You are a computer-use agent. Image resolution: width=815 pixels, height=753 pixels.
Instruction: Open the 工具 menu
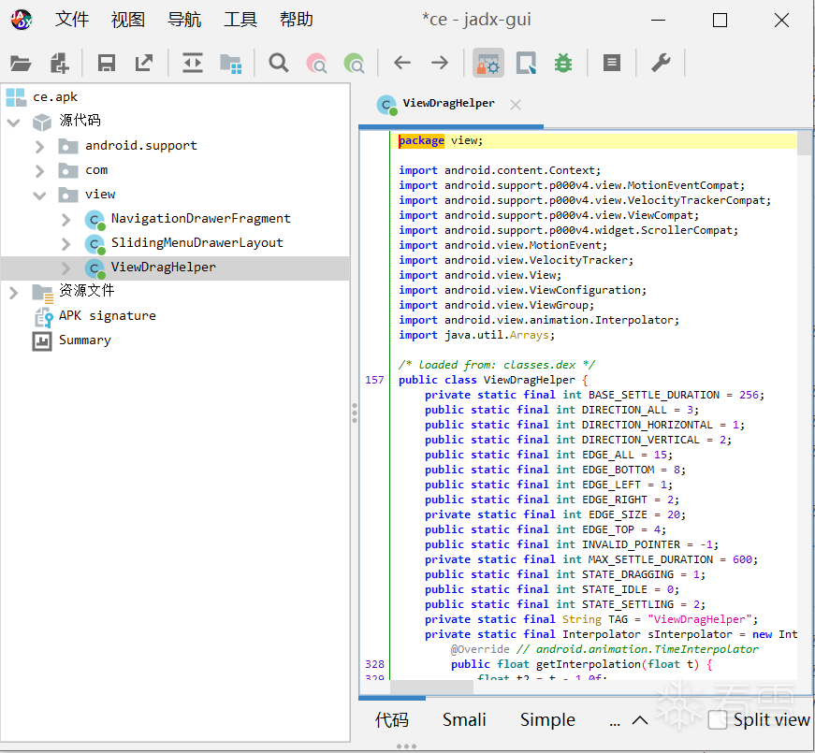[x=240, y=20]
